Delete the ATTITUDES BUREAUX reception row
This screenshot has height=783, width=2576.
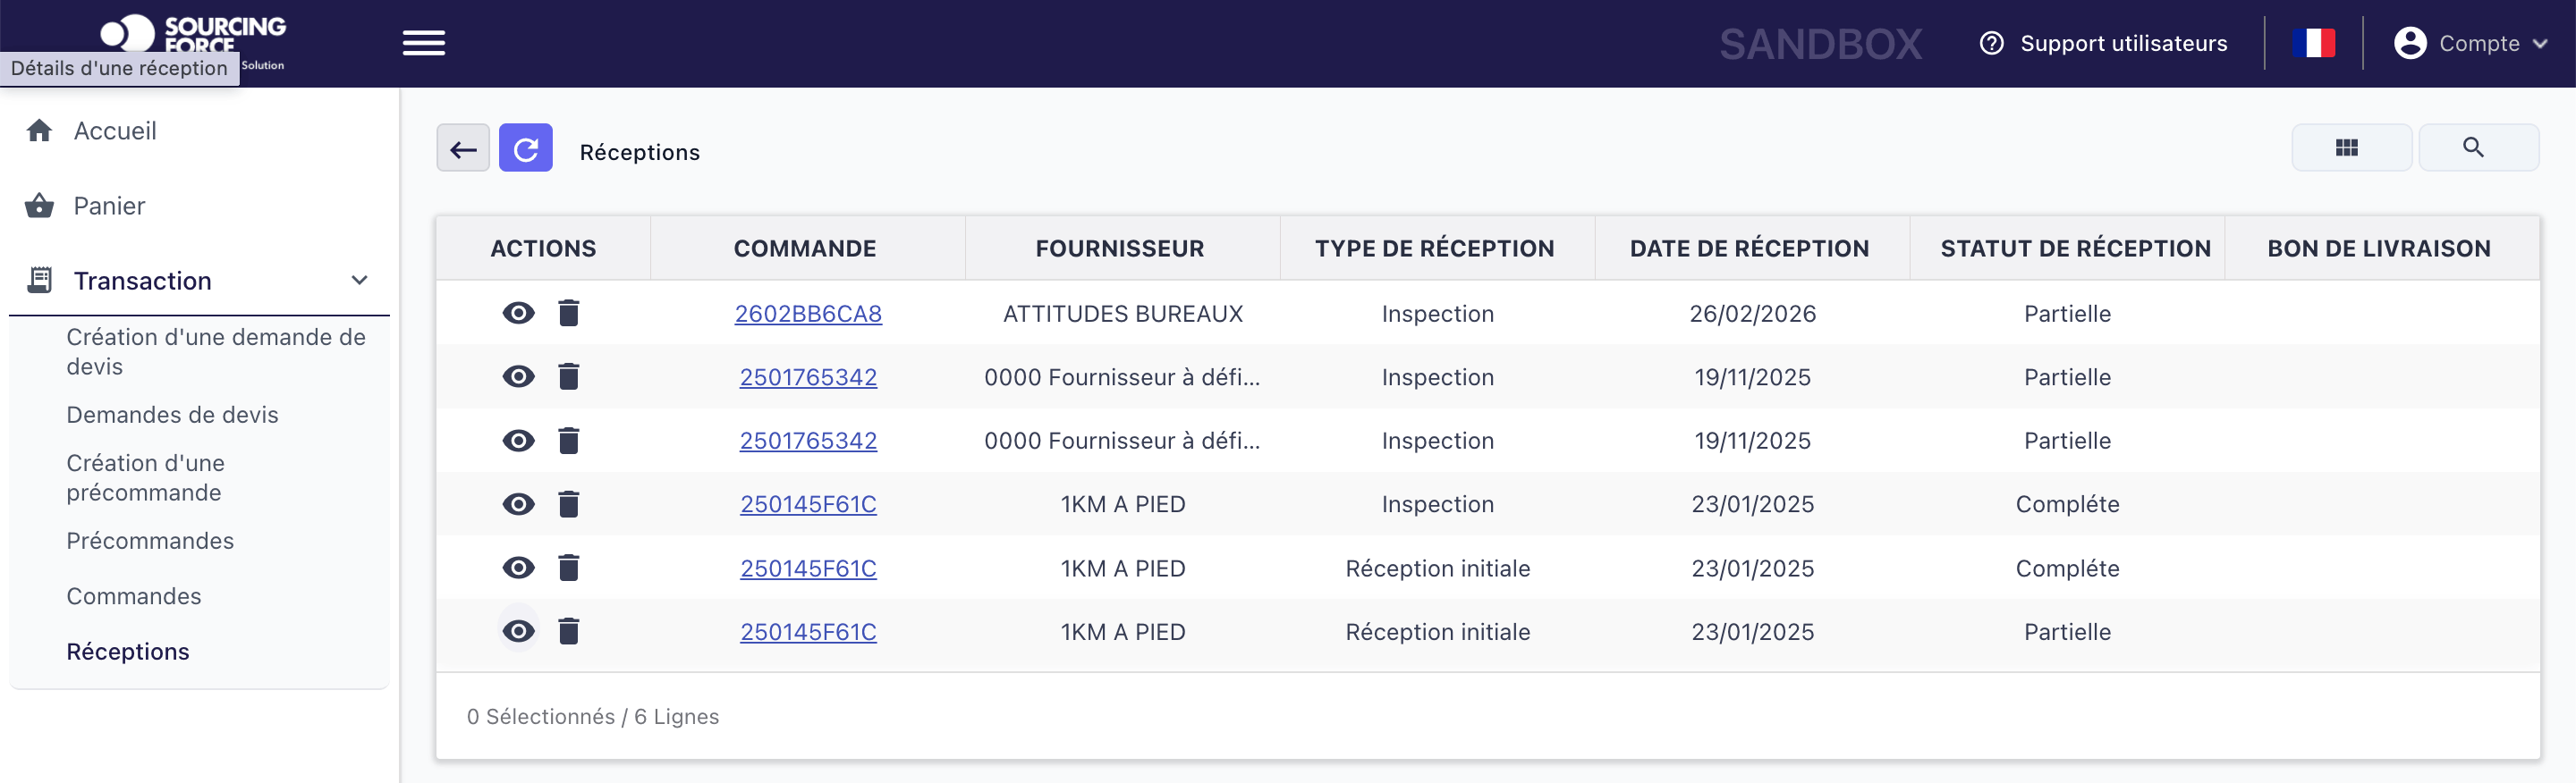point(569,314)
